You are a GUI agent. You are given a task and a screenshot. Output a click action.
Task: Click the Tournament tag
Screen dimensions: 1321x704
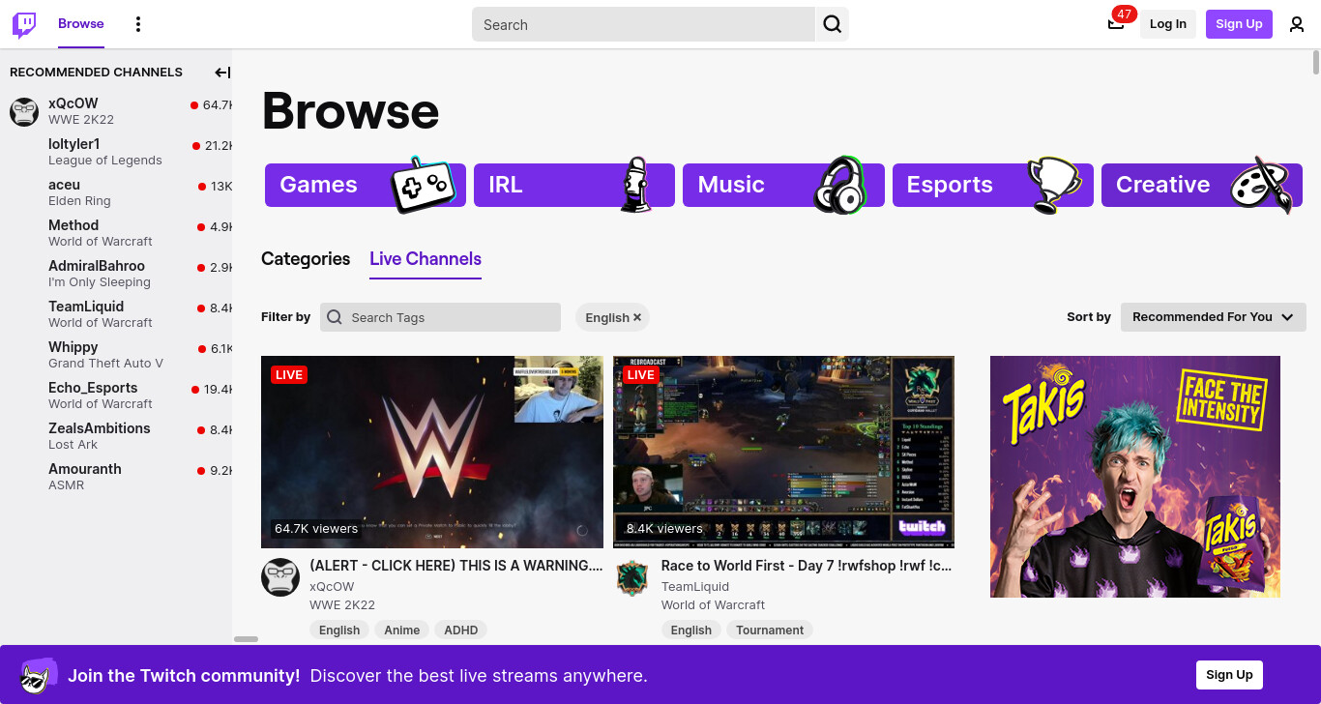(770, 630)
